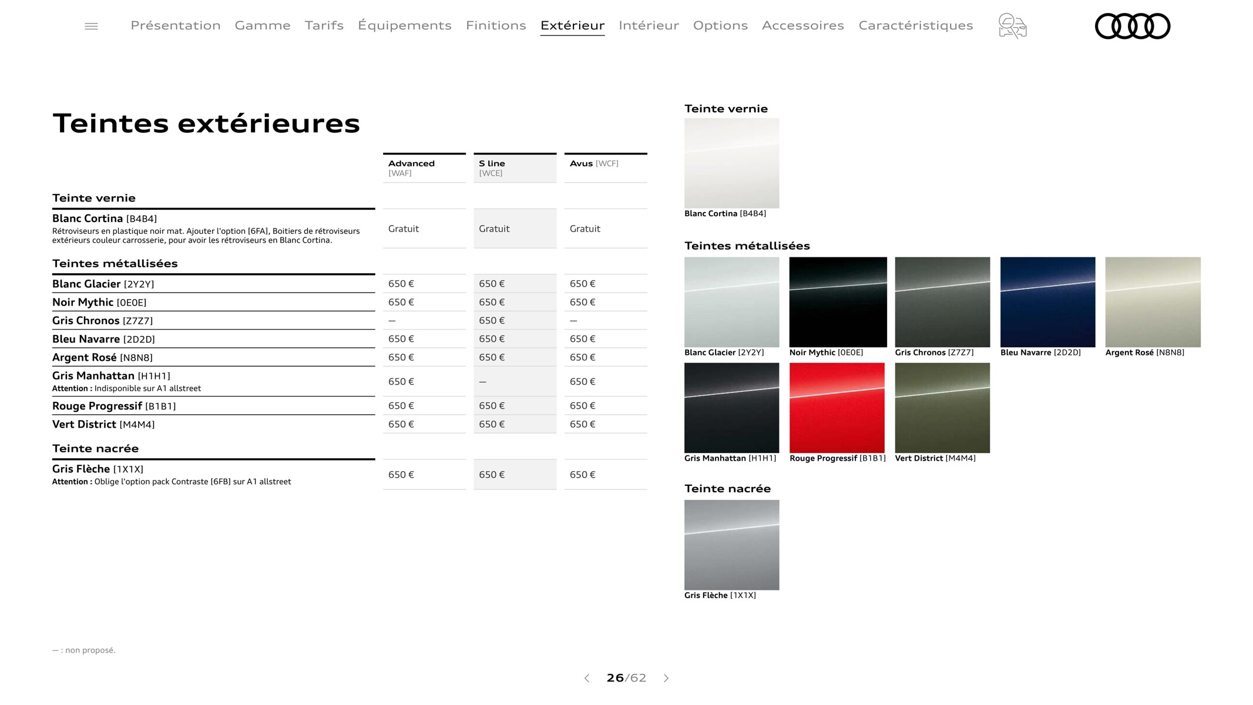Click Gratuit in the S line column
Screen dimensions: 1253x705
(x=494, y=229)
